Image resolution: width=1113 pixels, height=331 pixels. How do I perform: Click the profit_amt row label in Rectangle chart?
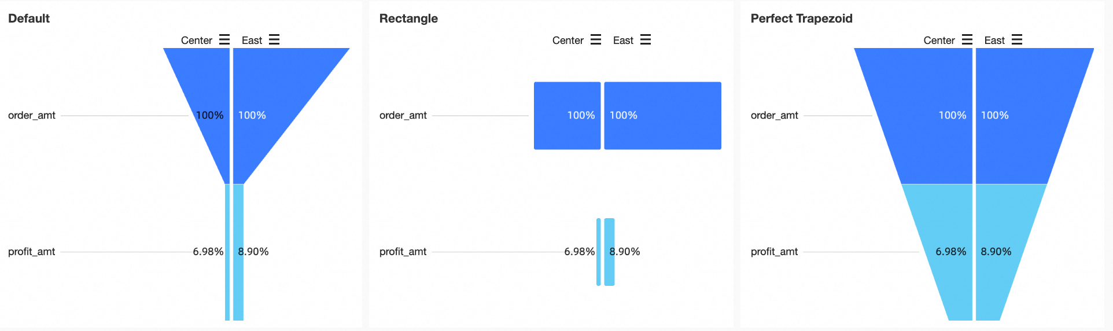point(403,252)
